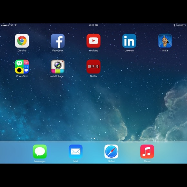Tap the first page indicator dot
The image size is (187, 187).
(92, 139)
